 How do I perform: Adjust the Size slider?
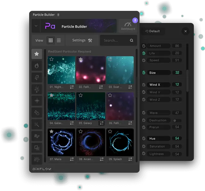pos(159,73)
